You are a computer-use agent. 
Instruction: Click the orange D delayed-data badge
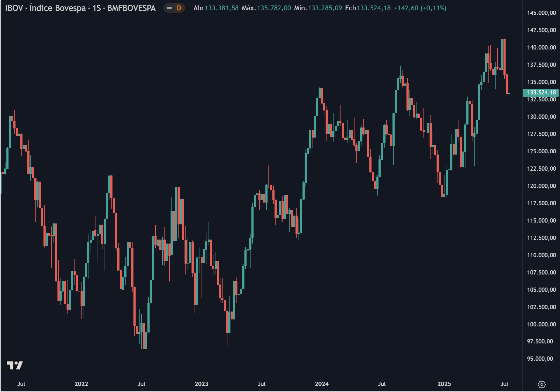179,8
